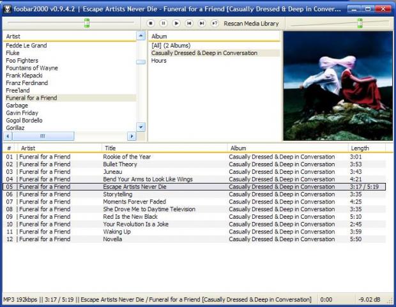
Task: Click the # column header in the playlist
Action: pos(10,148)
